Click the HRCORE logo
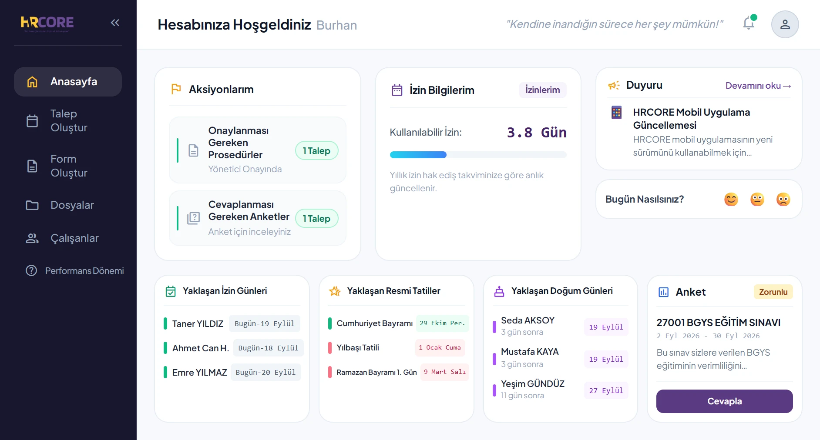 (x=47, y=23)
